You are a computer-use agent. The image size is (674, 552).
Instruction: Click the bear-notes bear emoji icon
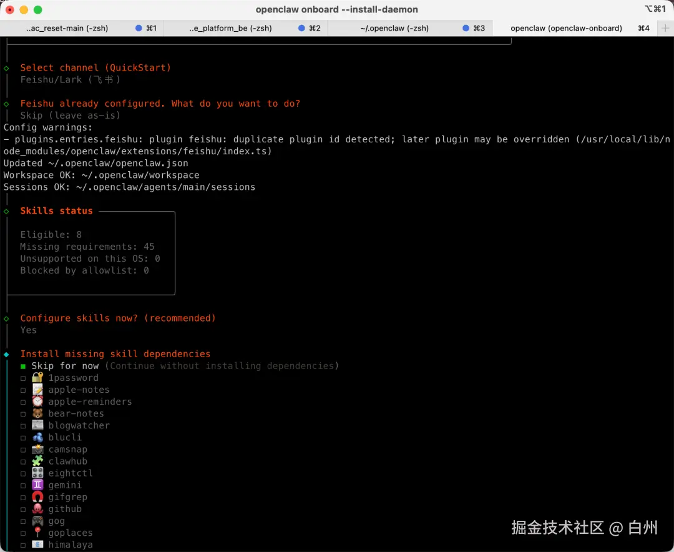click(x=37, y=413)
